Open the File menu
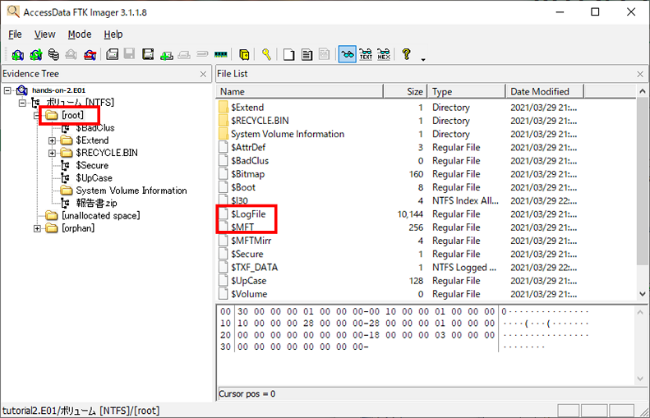 15,34
